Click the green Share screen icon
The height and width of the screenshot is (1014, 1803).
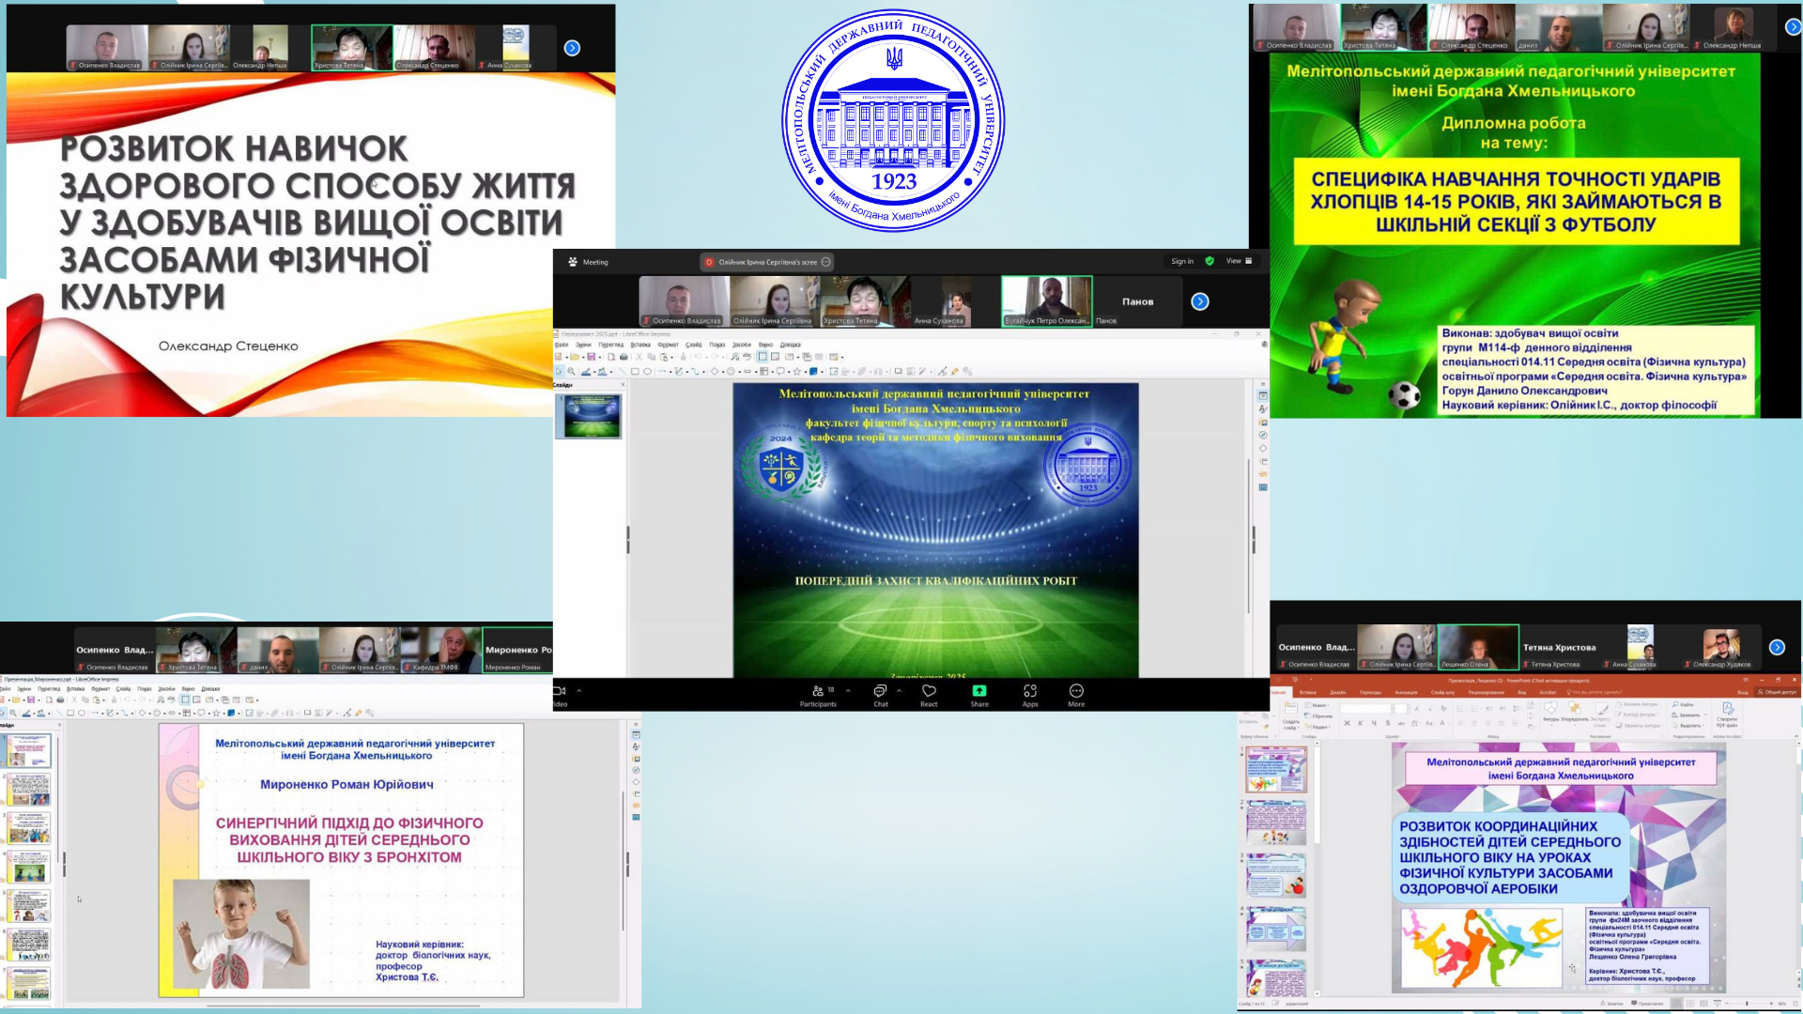pyautogui.click(x=979, y=691)
